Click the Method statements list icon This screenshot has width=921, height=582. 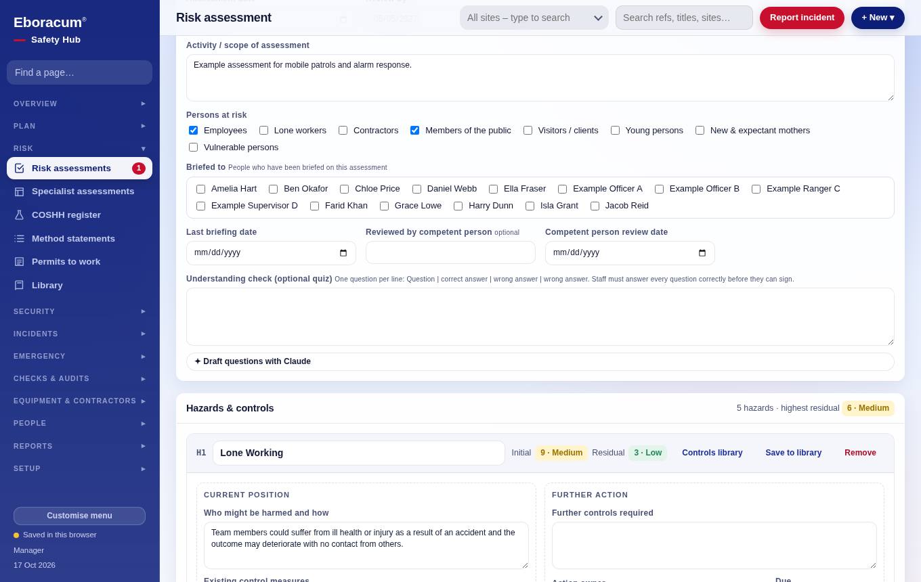(19, 239)
